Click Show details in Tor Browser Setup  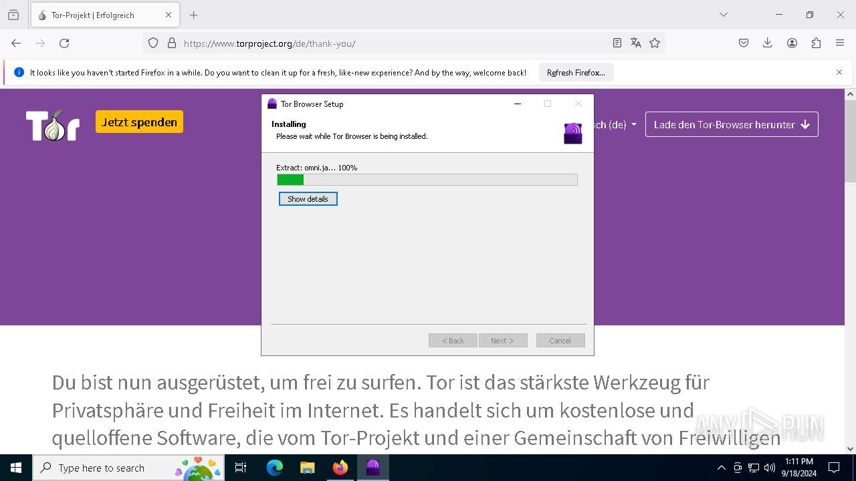coord(308,199)
